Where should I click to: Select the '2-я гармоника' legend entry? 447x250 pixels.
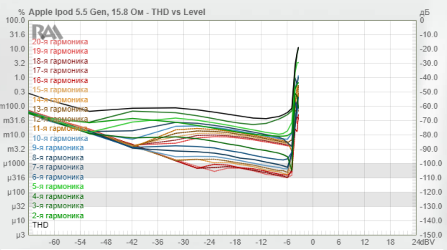(x=58, y=216)
